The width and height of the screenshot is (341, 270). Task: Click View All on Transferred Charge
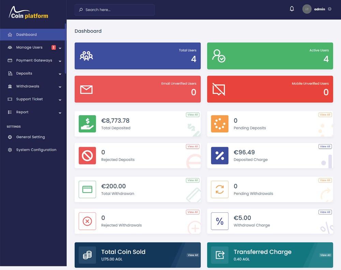(x=325, y=255)
